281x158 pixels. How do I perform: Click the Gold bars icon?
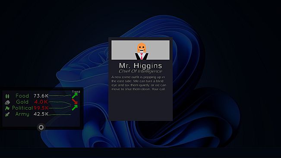[x=7, y=102]
